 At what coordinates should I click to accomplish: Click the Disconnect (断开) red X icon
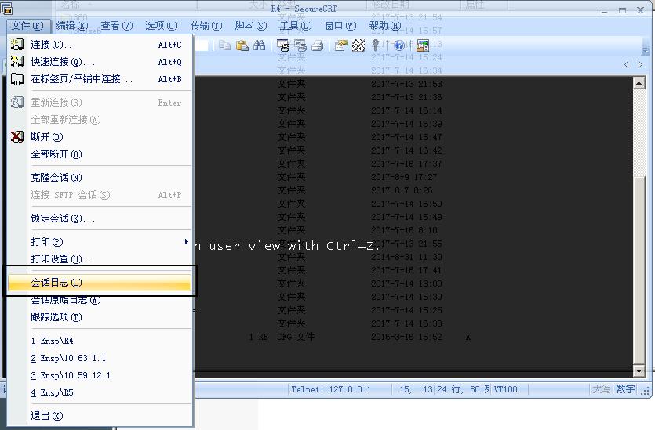pos(17,137)
